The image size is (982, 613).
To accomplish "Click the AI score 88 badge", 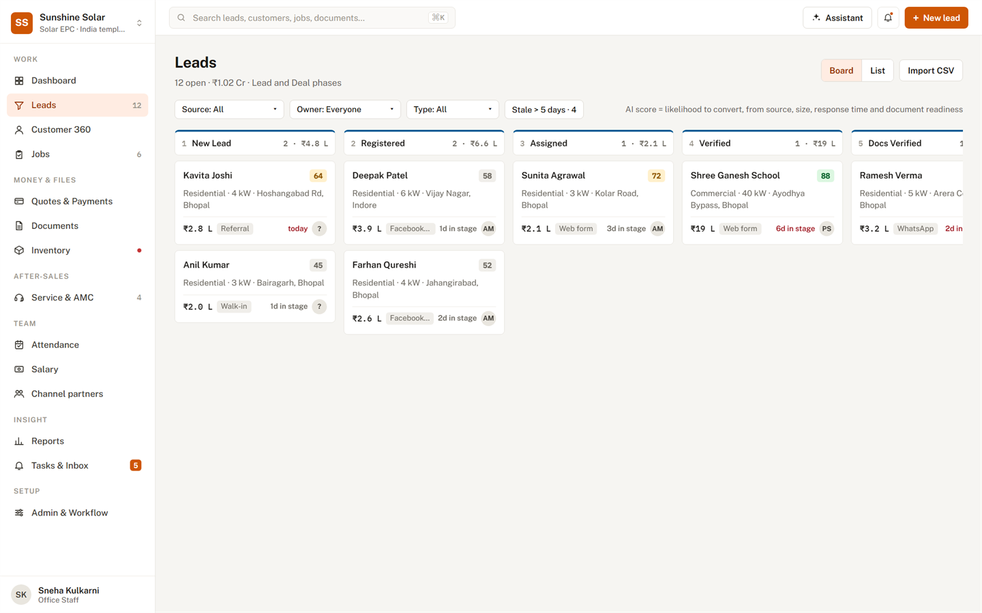I will pyautogui.click(x=825, y=176).
